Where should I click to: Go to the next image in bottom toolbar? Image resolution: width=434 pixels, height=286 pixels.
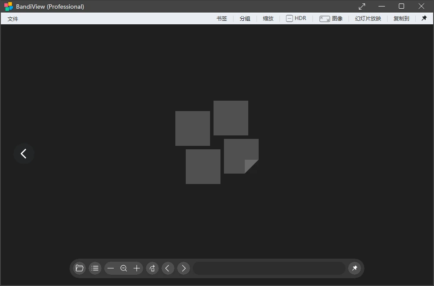click(184, 268)
